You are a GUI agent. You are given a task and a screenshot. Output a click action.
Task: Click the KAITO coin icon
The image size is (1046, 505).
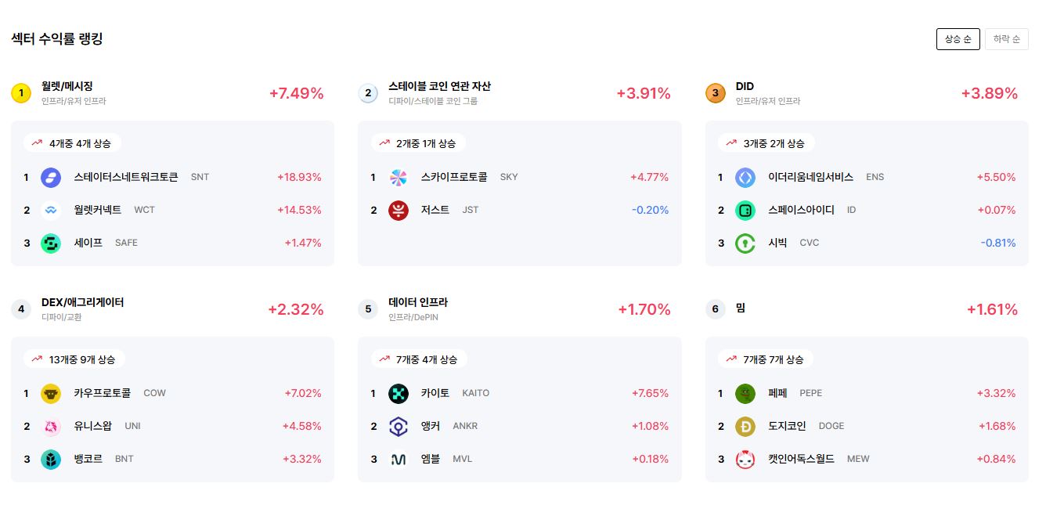point(399,393)
